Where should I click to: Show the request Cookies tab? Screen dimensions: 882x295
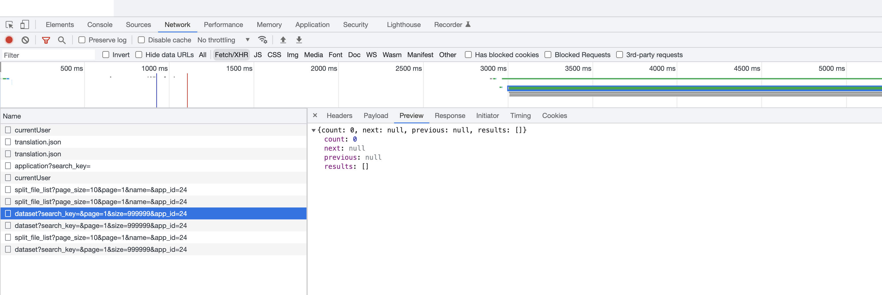[x=554, y=116]
